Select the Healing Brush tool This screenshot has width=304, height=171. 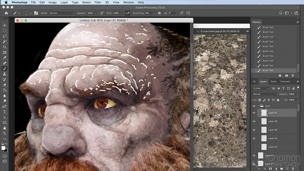pos(5,63)
